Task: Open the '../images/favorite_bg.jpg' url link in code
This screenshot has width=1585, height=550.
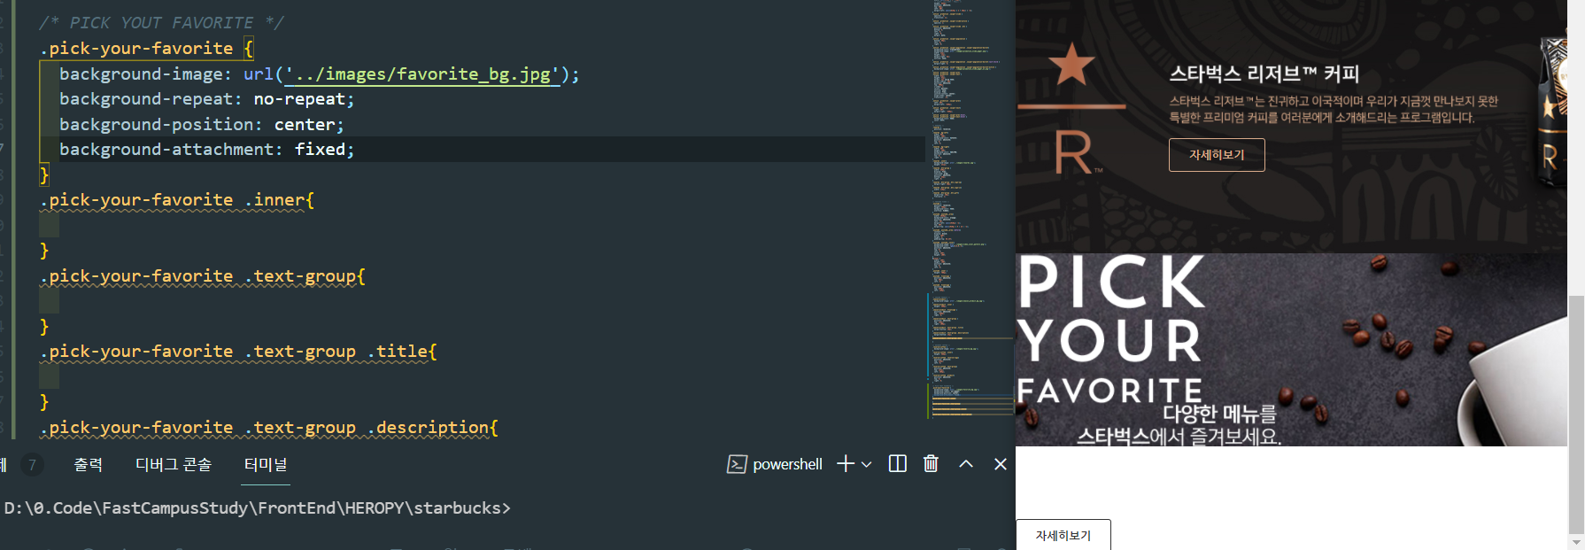Action: click(x=422, y=74)
